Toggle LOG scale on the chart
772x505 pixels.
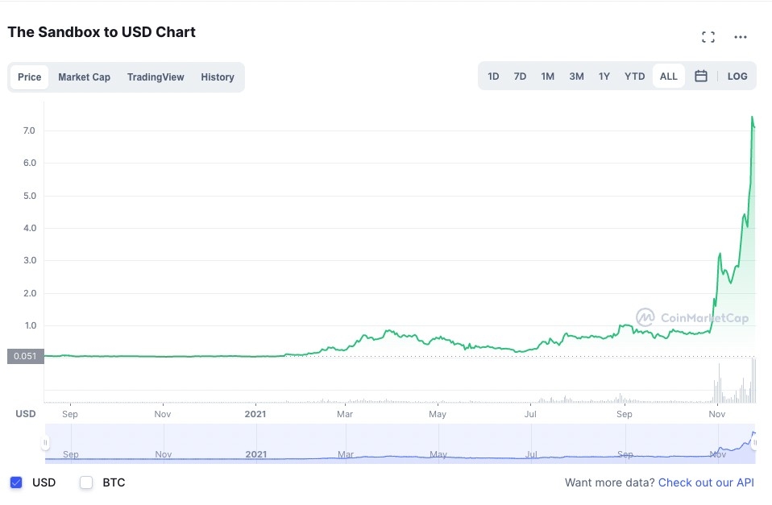[x=737, y=77]
